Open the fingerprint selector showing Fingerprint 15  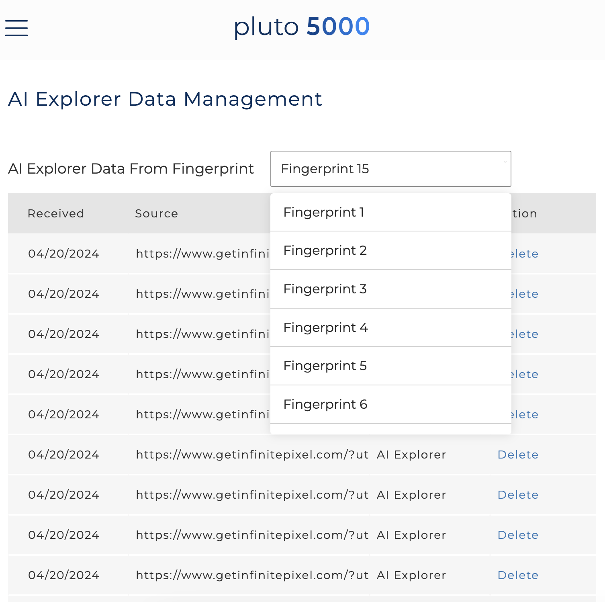tap(390, 168)
